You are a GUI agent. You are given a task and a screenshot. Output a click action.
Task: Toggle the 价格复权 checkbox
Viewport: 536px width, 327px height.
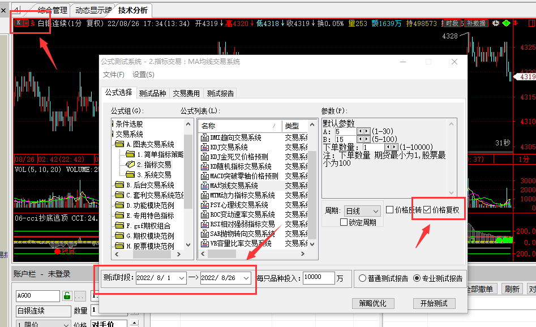point(427,210)
